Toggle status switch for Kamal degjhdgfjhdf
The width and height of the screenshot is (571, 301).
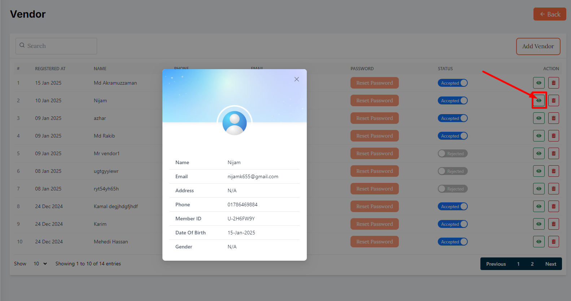[x=453, y=206]
